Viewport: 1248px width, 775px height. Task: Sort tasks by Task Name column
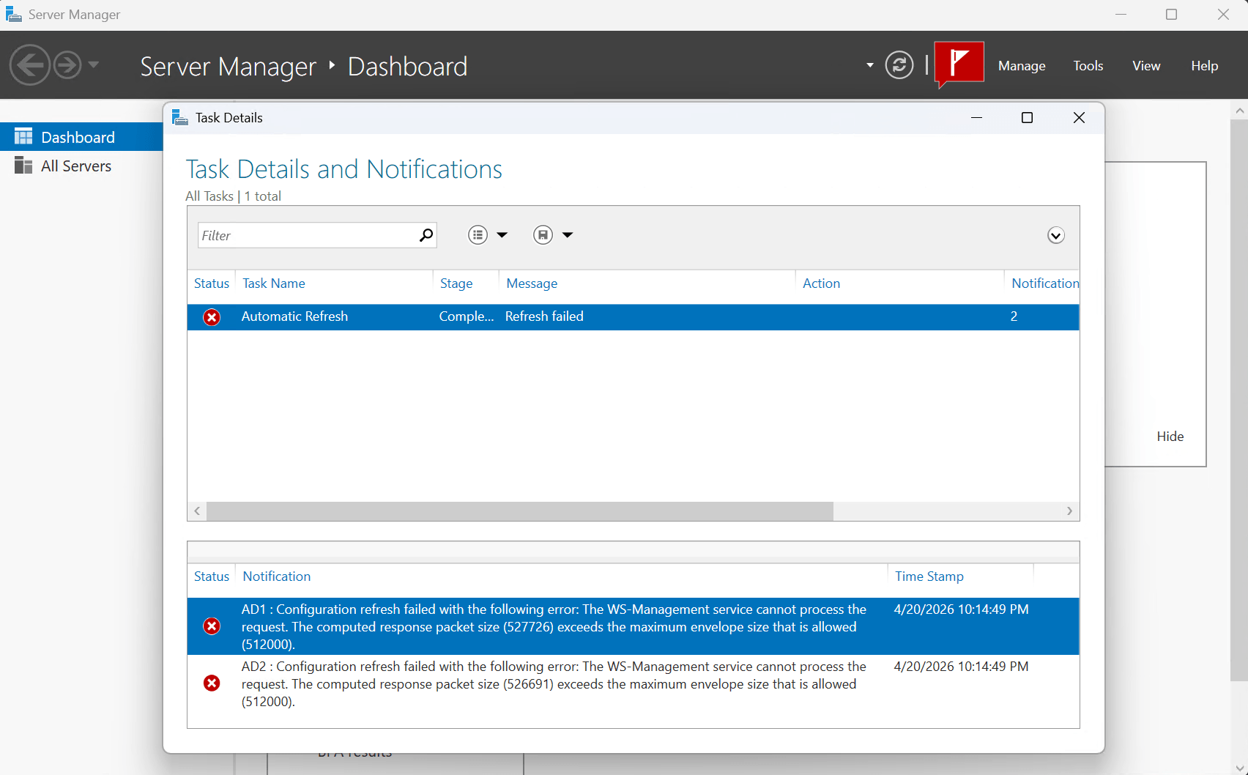[x=274, y=283]
